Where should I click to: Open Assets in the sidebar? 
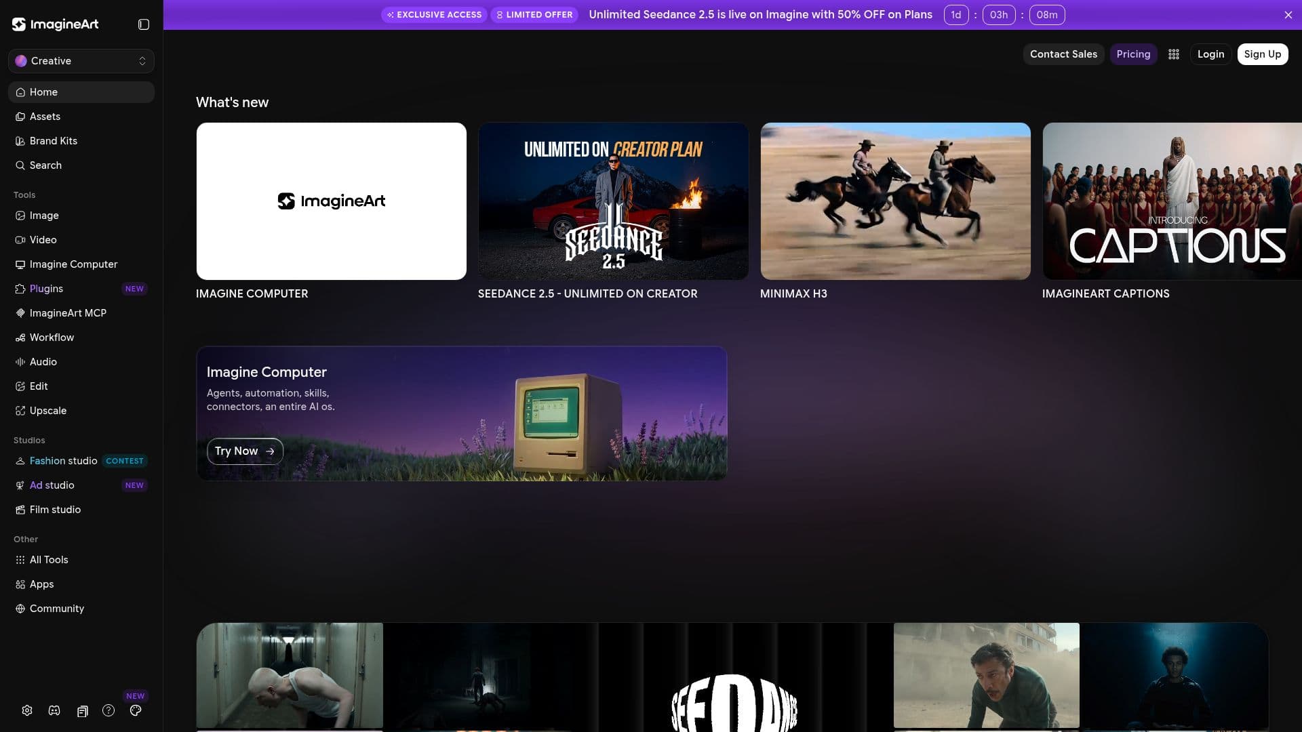[81, 117]
